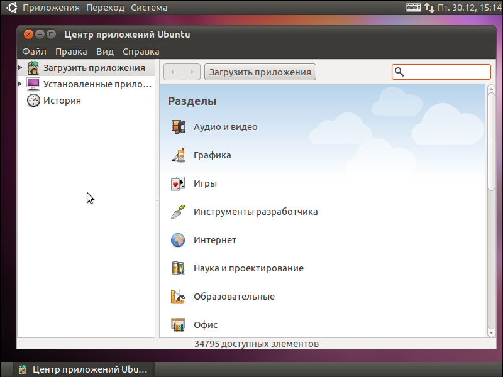
Task: Open the keyboard indicator in top panel
Action: point(414,8)
